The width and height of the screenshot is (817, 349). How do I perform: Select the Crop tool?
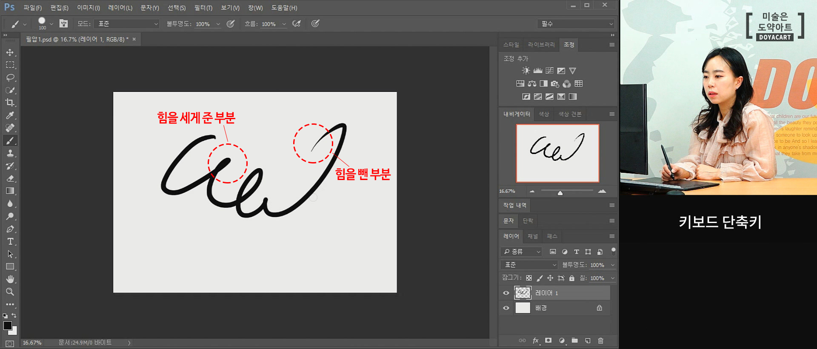click(10, 103)
